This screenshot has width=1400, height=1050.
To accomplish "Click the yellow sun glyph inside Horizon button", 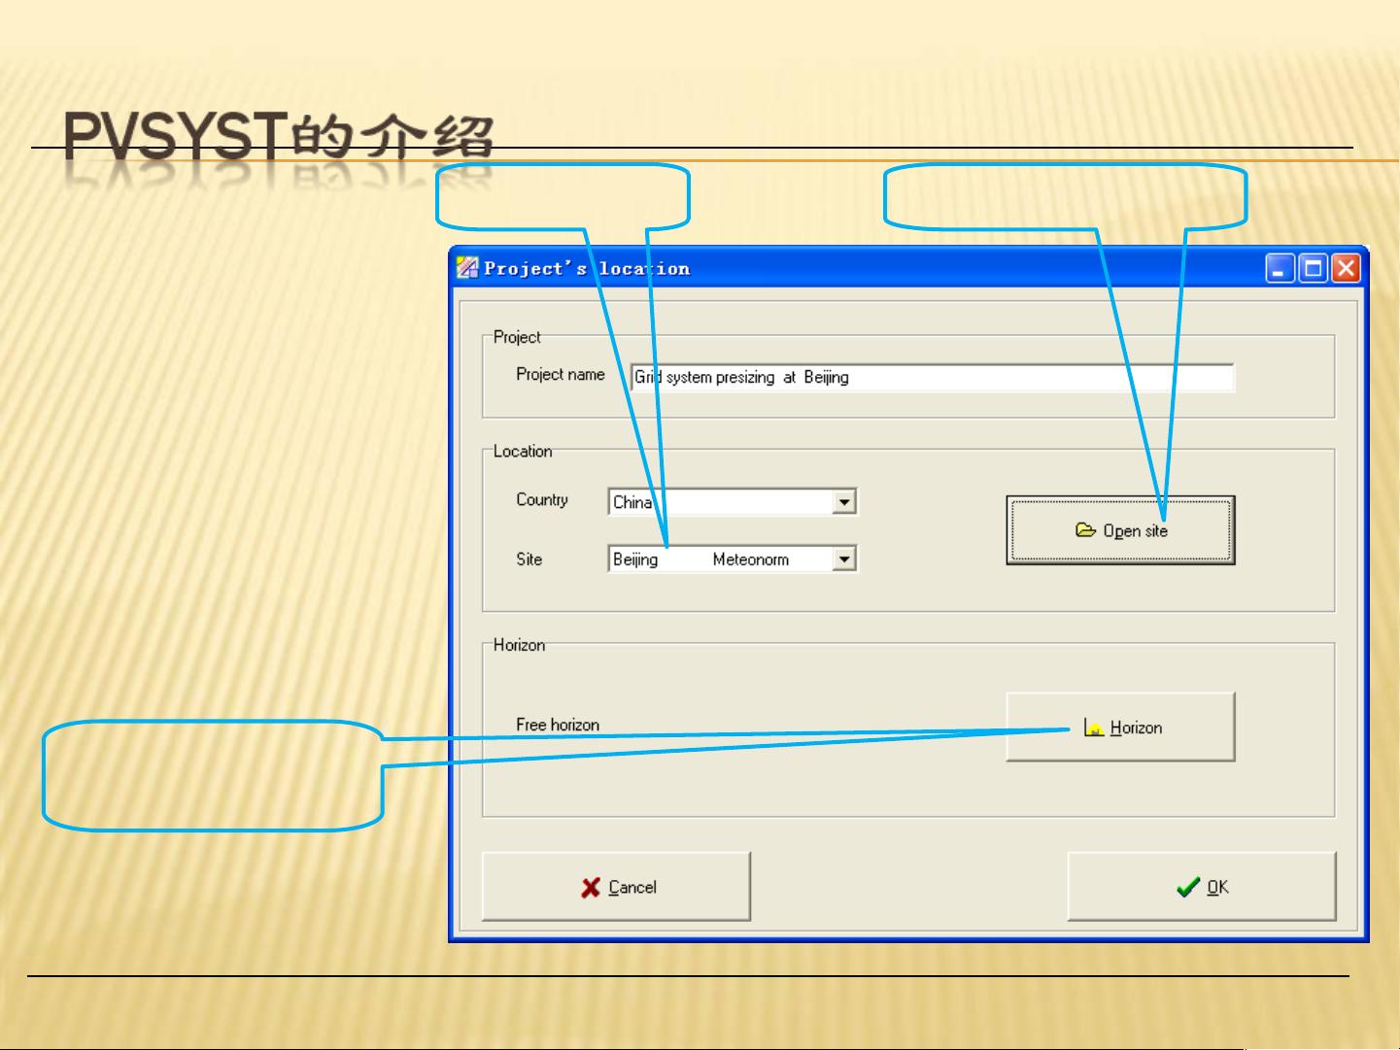I will click(x=1092, y=727).
